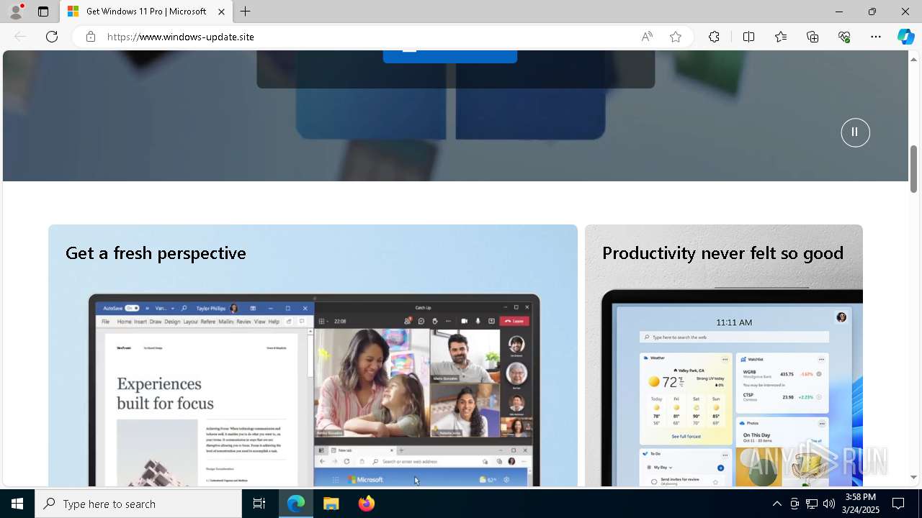This screenshot has width=922, height=518.
Task: Click scrollbar up arrow
Action: pyautogui.click(x=913, y=59)
